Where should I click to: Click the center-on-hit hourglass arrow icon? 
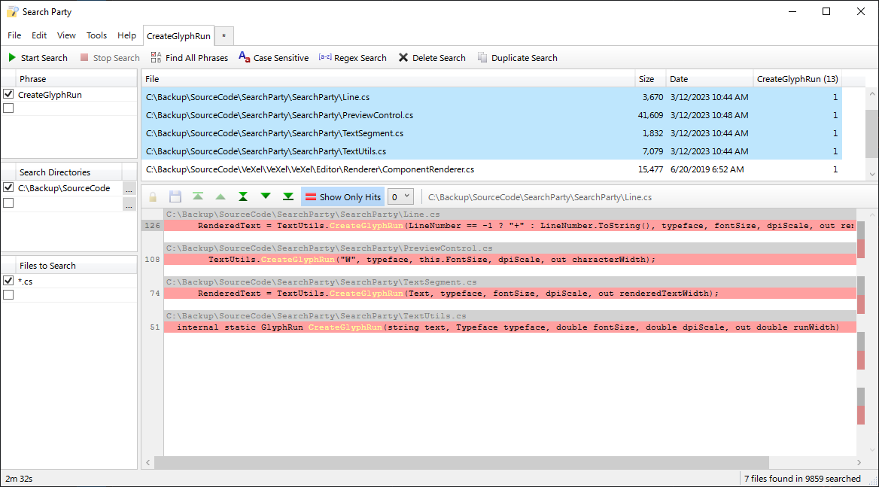pos(243,196)
